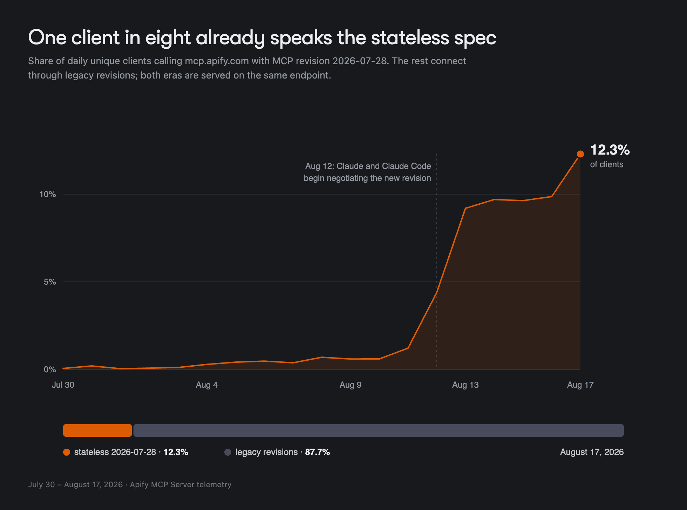Click the Apify MCP Server telemetry footer
The width and height of the screenshot is (687, 510).
tap(130, 484)
